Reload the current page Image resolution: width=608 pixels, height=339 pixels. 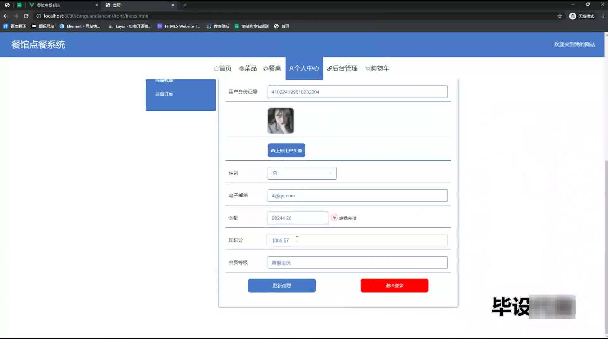click(26, 16)
